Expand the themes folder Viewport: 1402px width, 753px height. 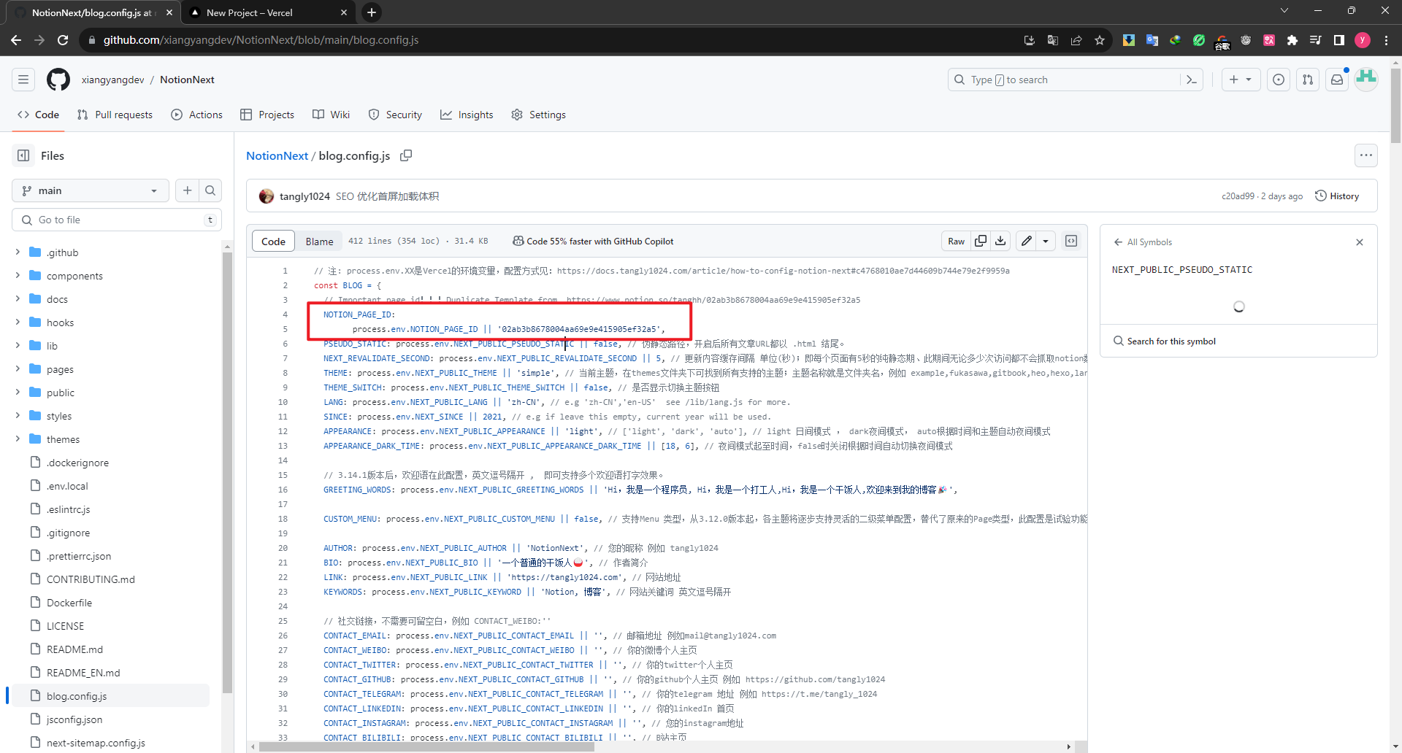pyautogui.click(x=18, y=439)
